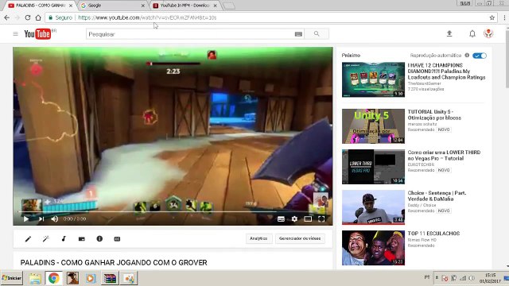
Task: Open the on-screen keyboard icon in search
Action: click(x=298, y=34)
